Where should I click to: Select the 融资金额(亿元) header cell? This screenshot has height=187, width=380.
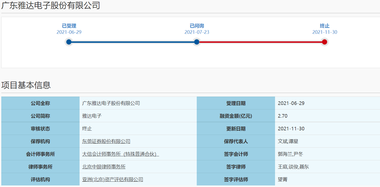[236, 116]
